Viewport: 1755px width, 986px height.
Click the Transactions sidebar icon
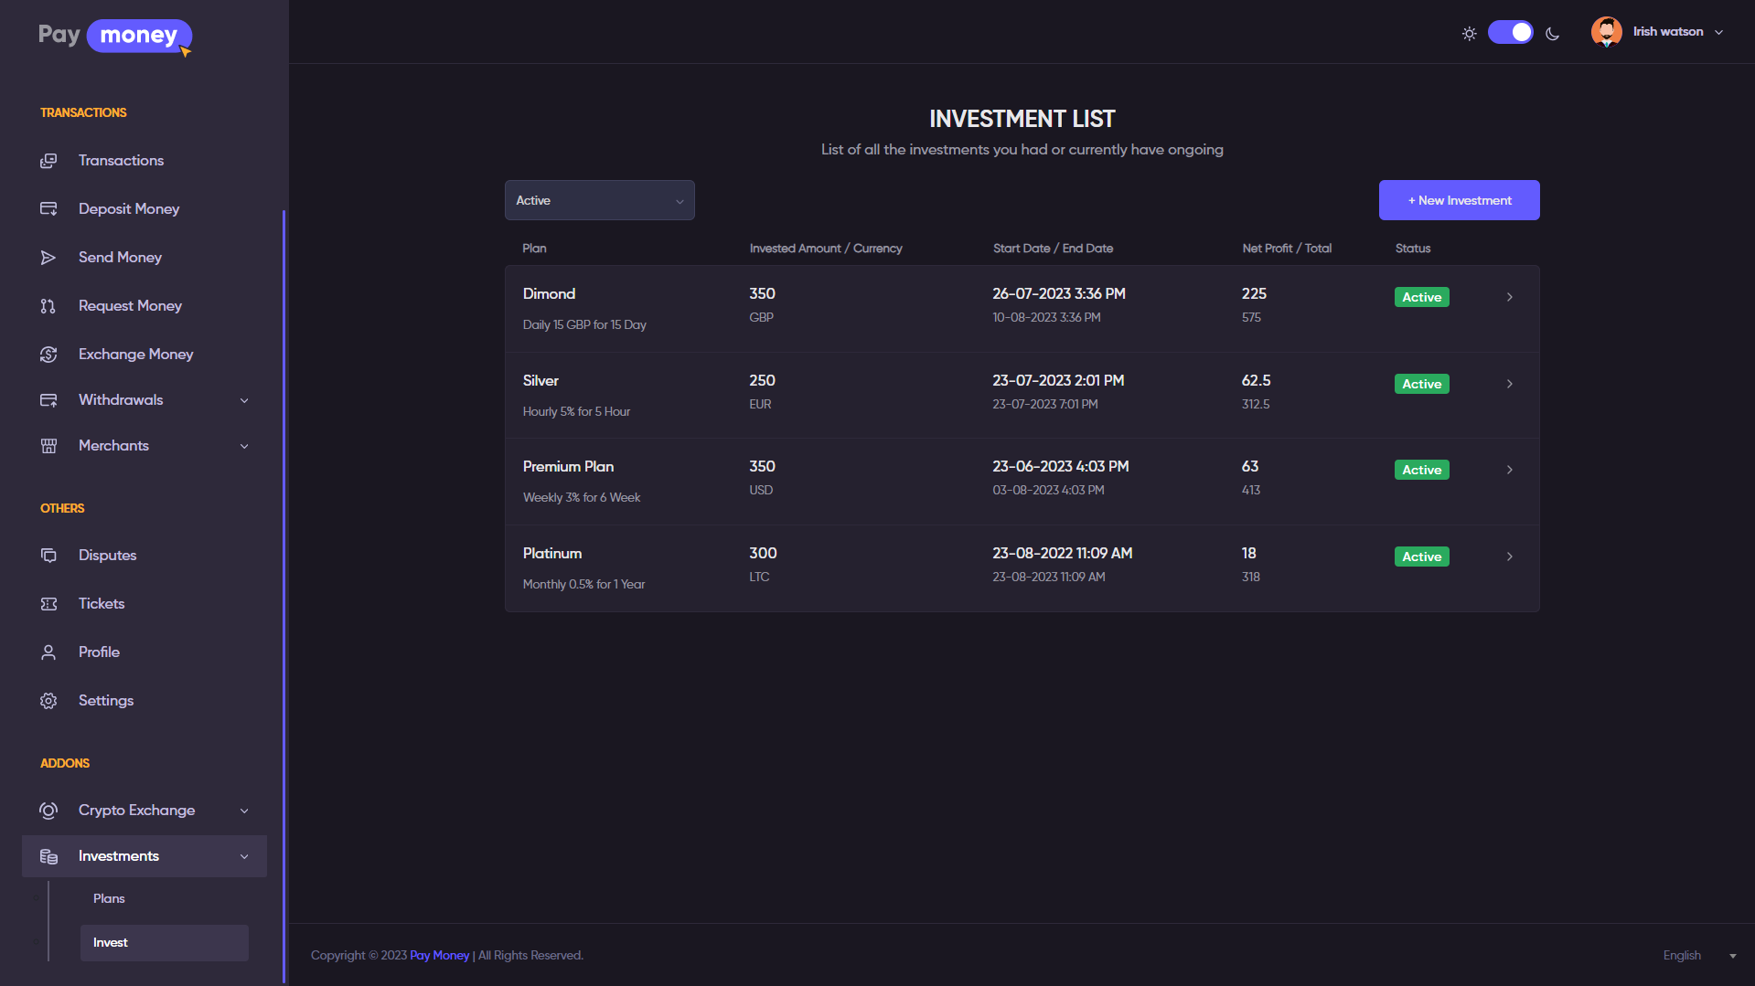pos(48,161)
